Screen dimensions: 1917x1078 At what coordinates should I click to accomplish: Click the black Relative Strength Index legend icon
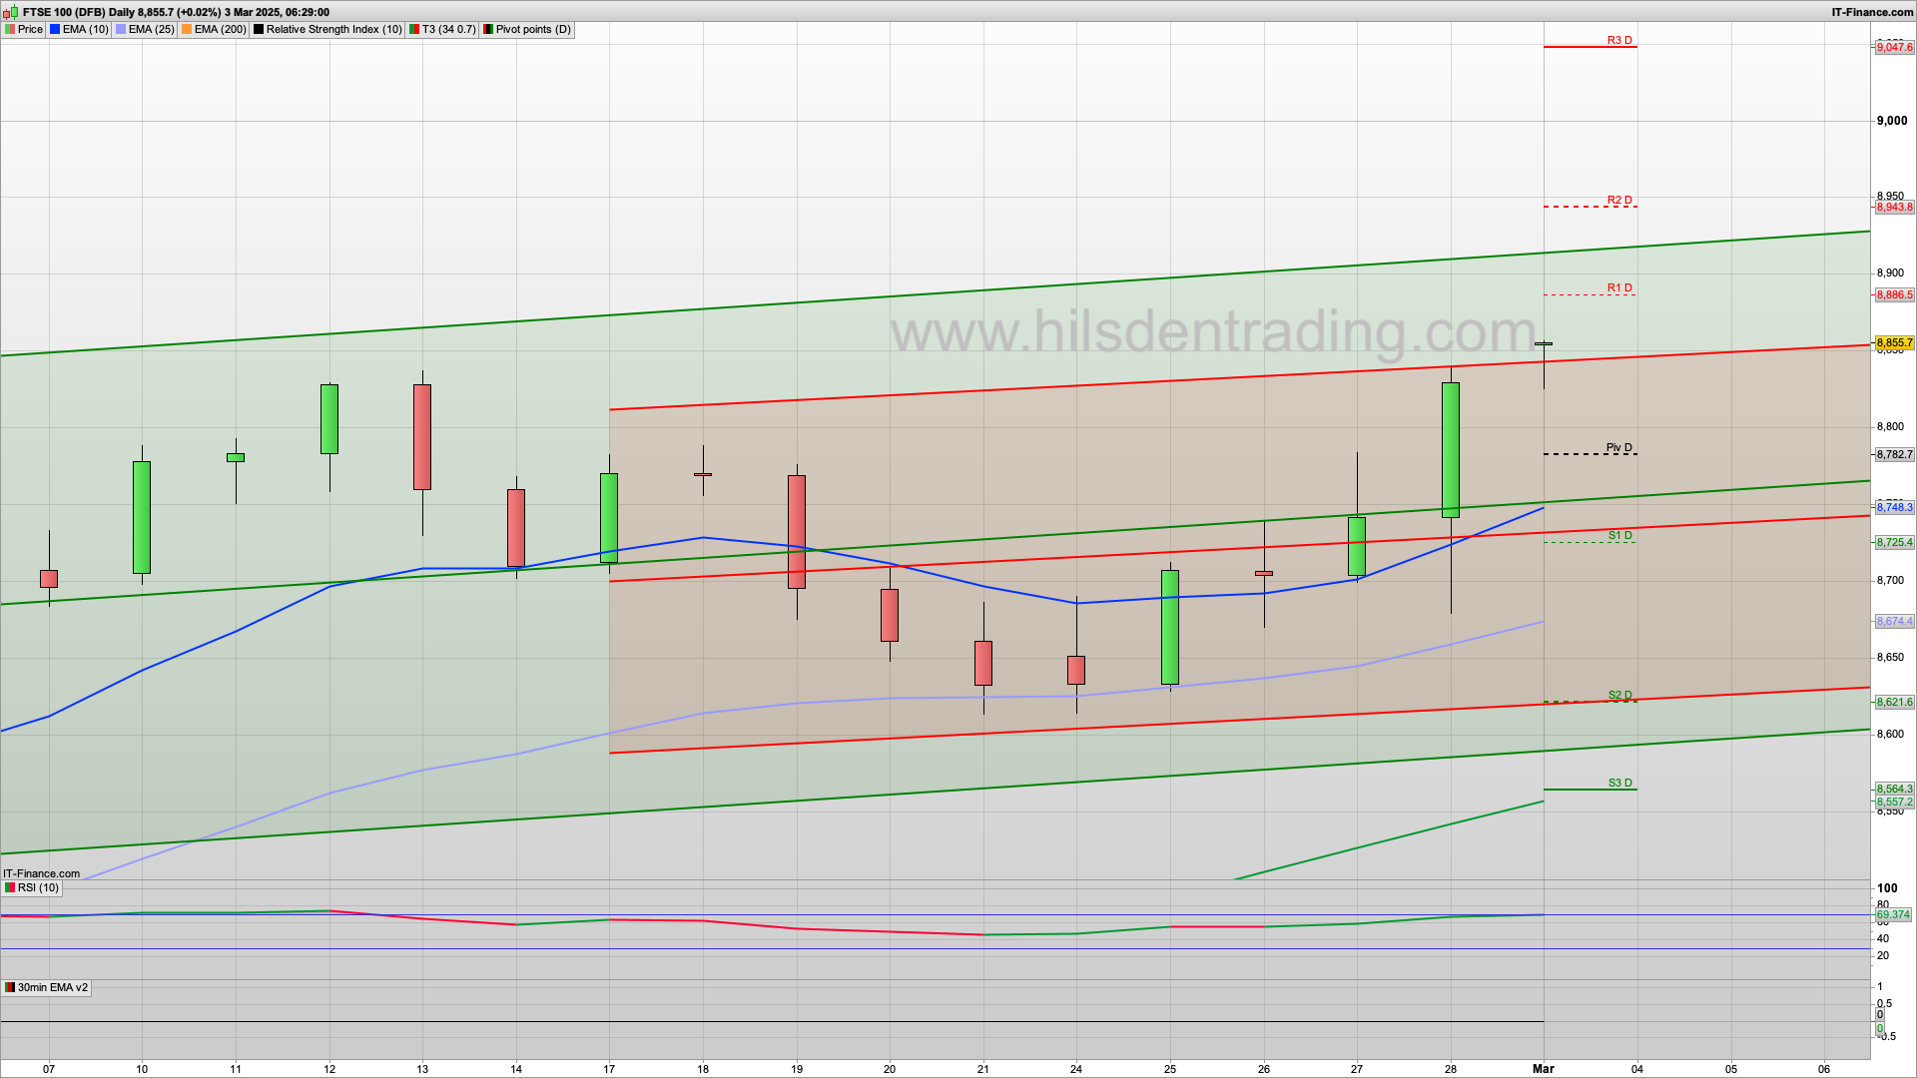coord(259,30)
